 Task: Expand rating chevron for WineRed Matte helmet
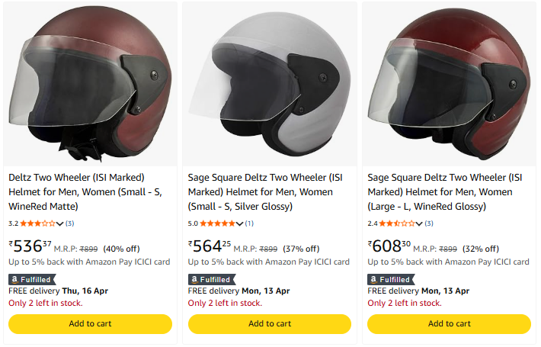(x=60, y=223)
